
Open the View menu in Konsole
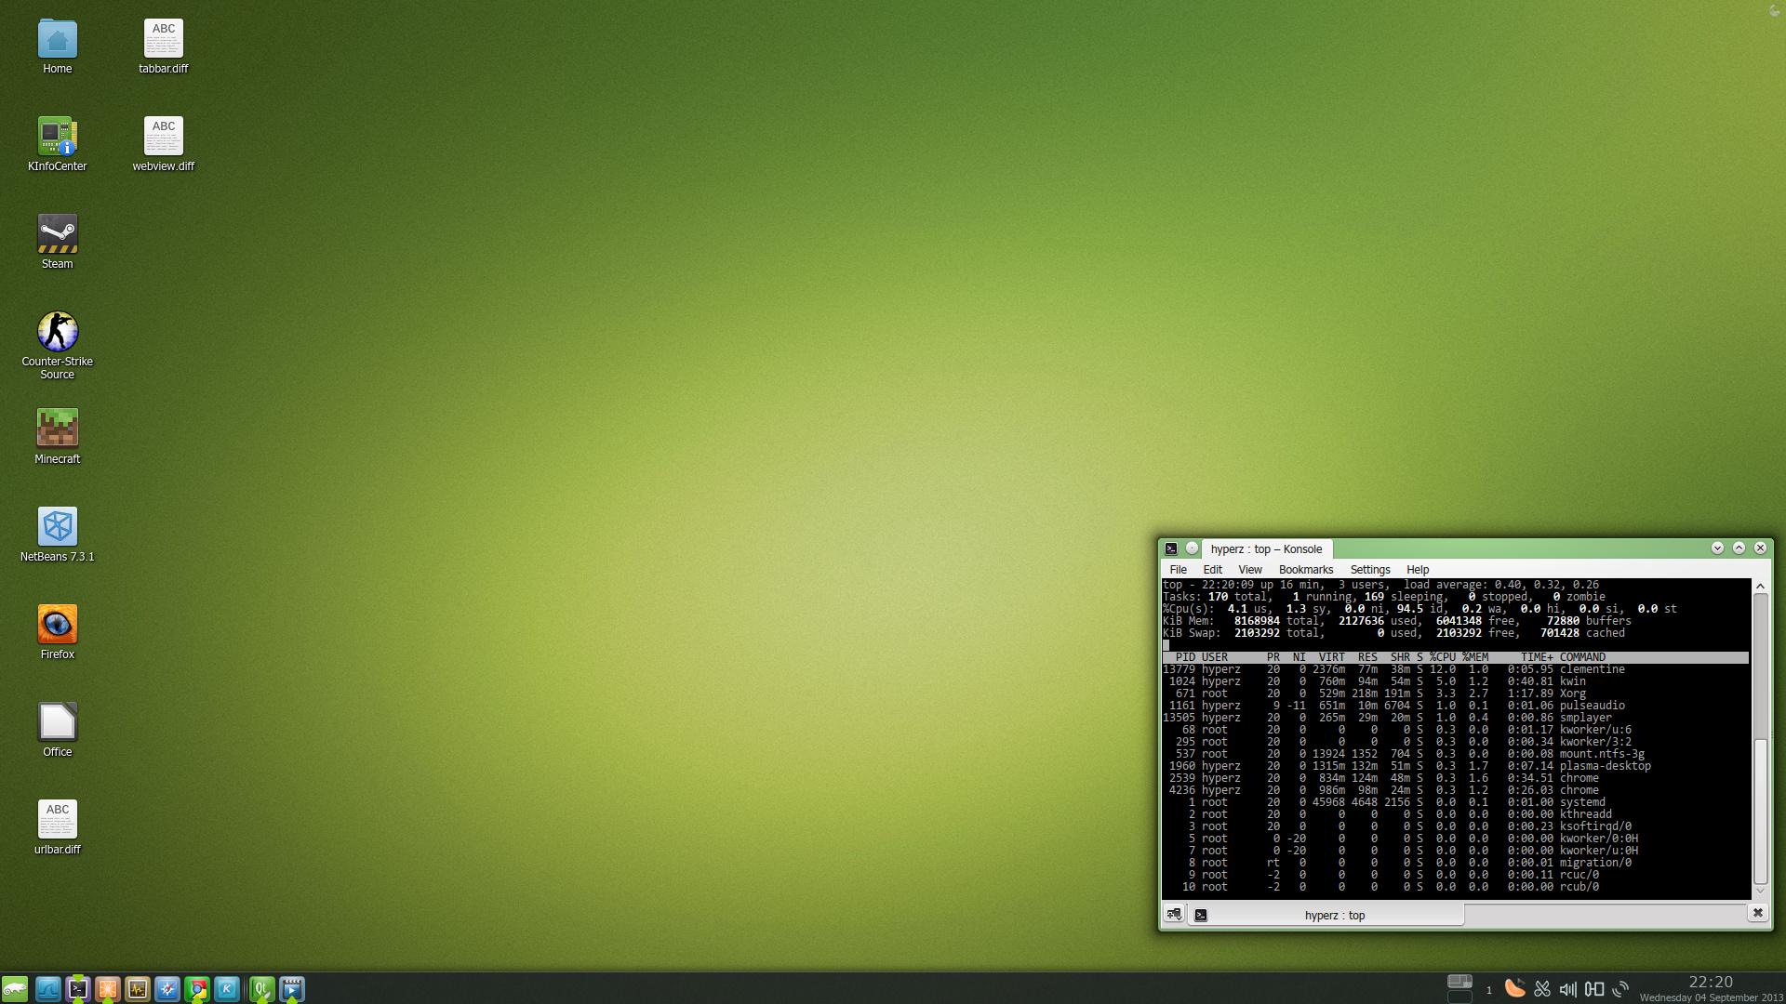(1249, 570)
